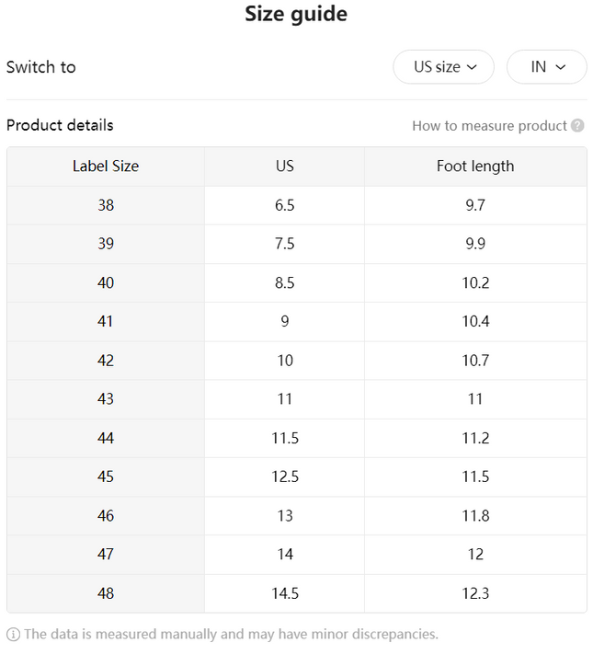Screen dimensions: 593x666
Task: Open the IN unit dropdown
Action: [546, 66]
